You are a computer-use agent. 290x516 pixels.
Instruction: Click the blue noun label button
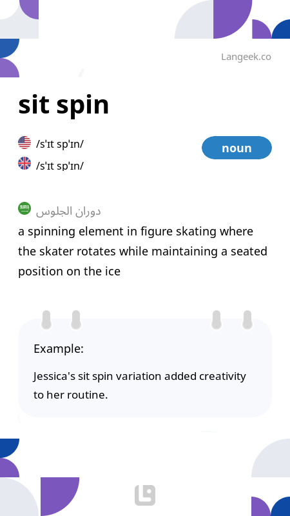tap(237, 148)
